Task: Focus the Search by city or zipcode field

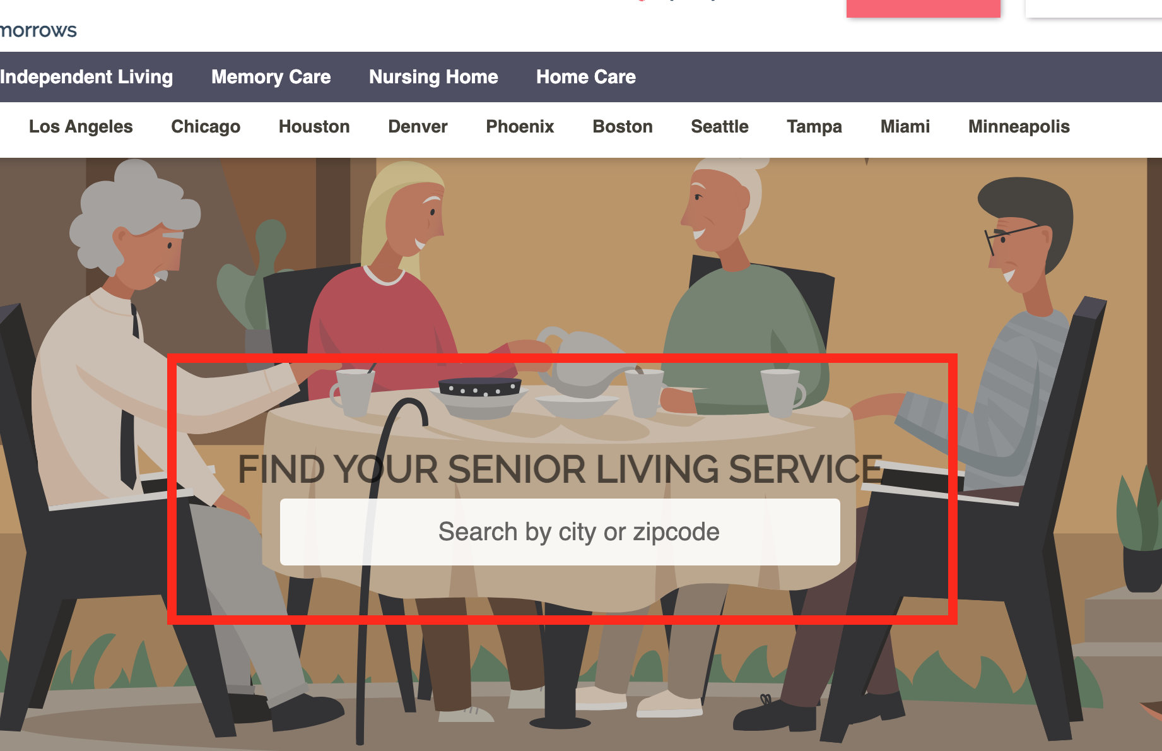Action: coord(560,532)
